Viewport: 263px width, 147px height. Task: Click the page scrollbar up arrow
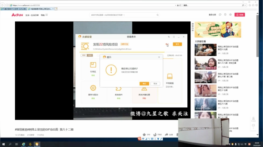point(258,13)
